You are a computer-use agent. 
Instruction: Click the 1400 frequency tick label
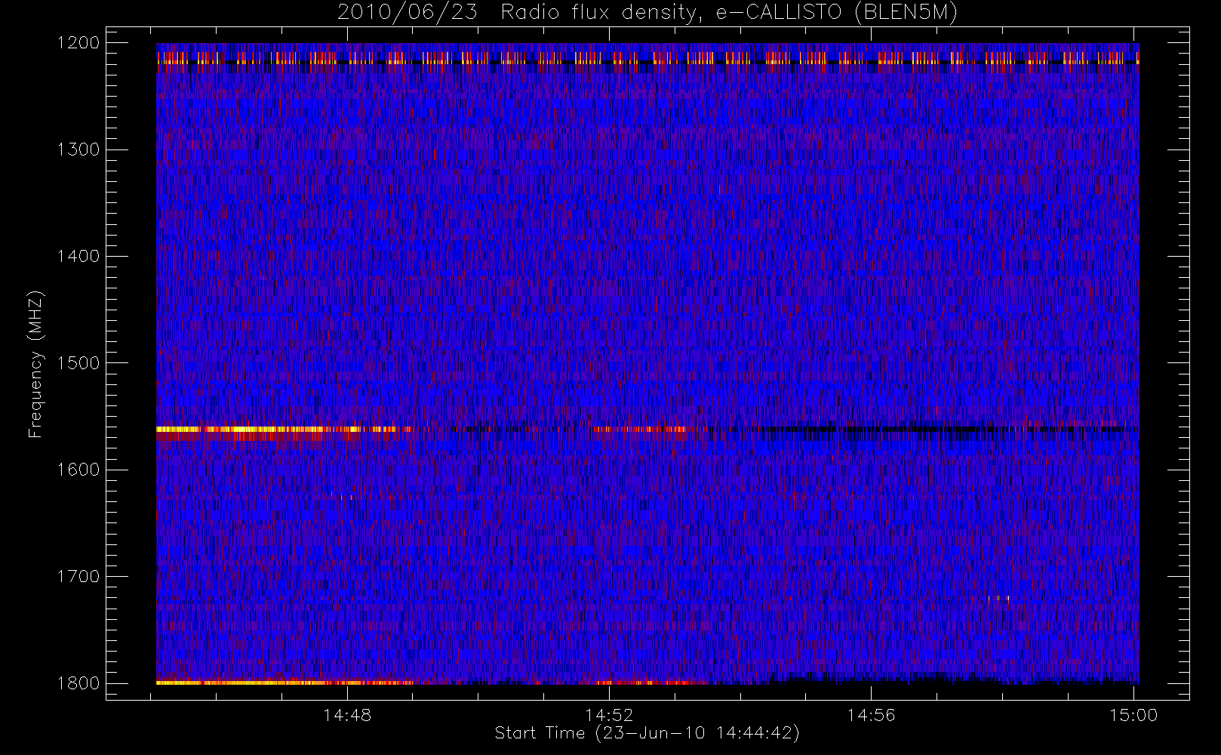pyautogui.click(x=78, y=256)
